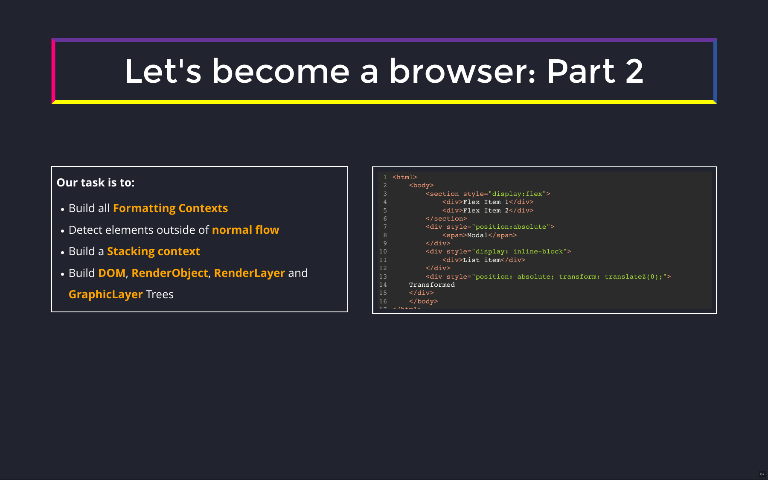Click the "Transformed" text on line 14
768x480 pixels.
pos(432,285)
